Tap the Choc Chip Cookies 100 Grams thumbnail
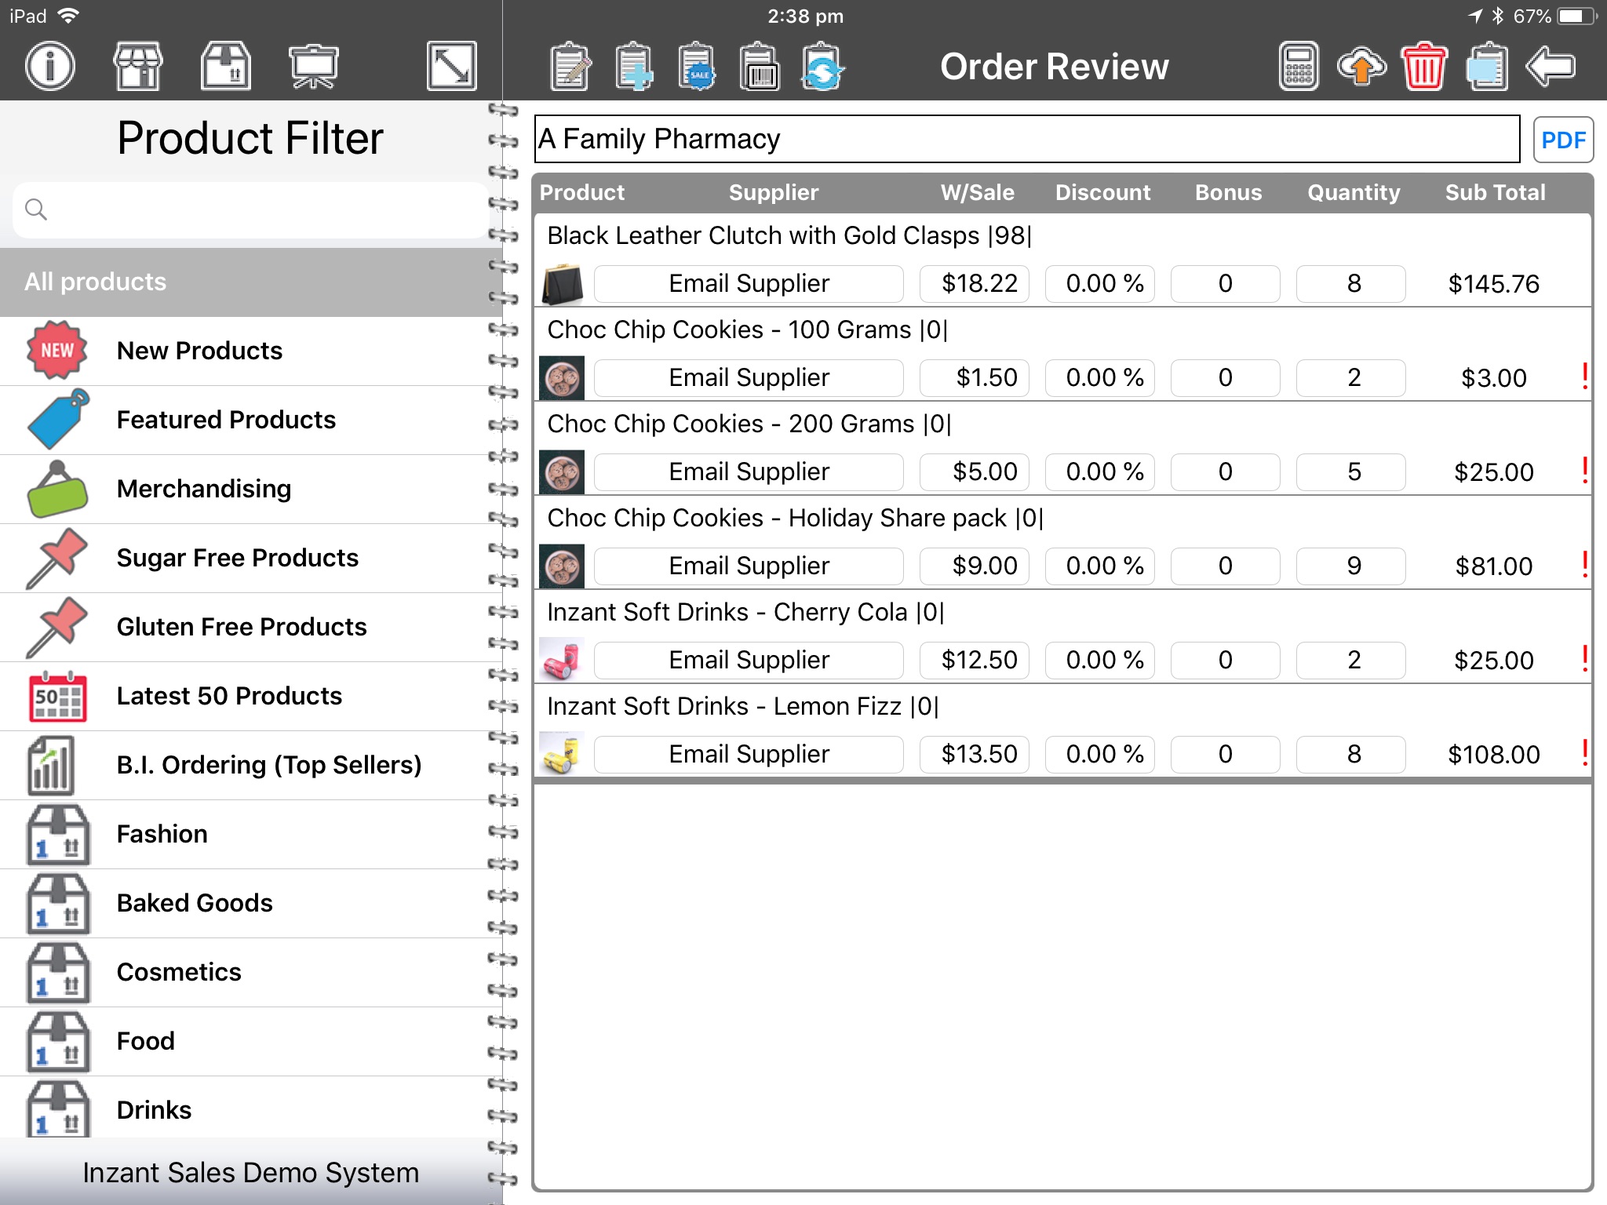This screenshot has height=1205, width=1607. point(562,378)
